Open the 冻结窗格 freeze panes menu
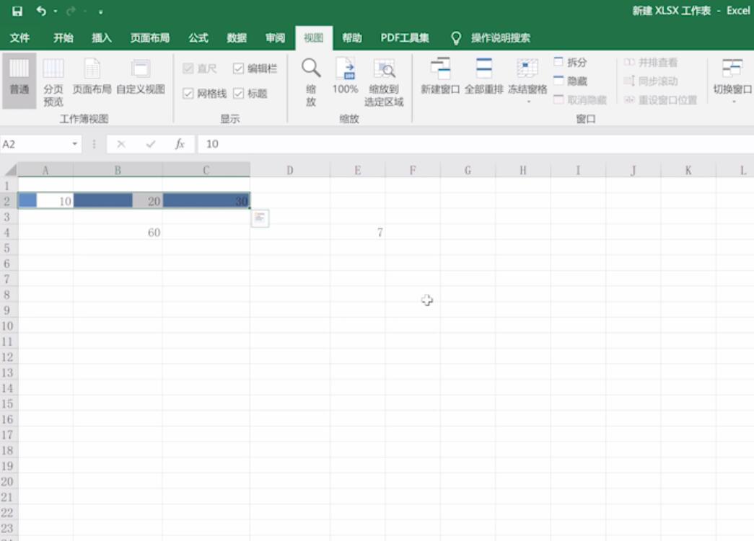754x541 pixels. click(x=527, y=80)
